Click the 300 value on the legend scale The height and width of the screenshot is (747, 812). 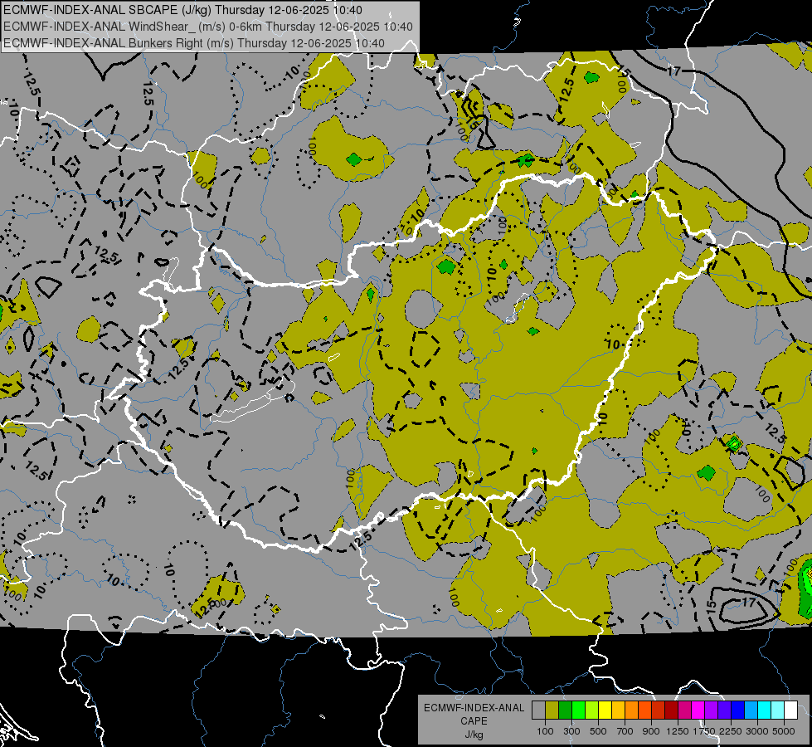coord(571,731)
